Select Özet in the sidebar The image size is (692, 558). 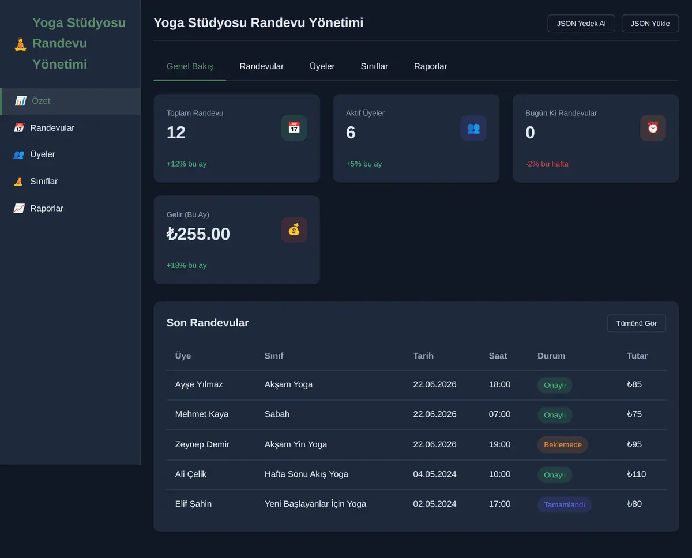(70, 101)
